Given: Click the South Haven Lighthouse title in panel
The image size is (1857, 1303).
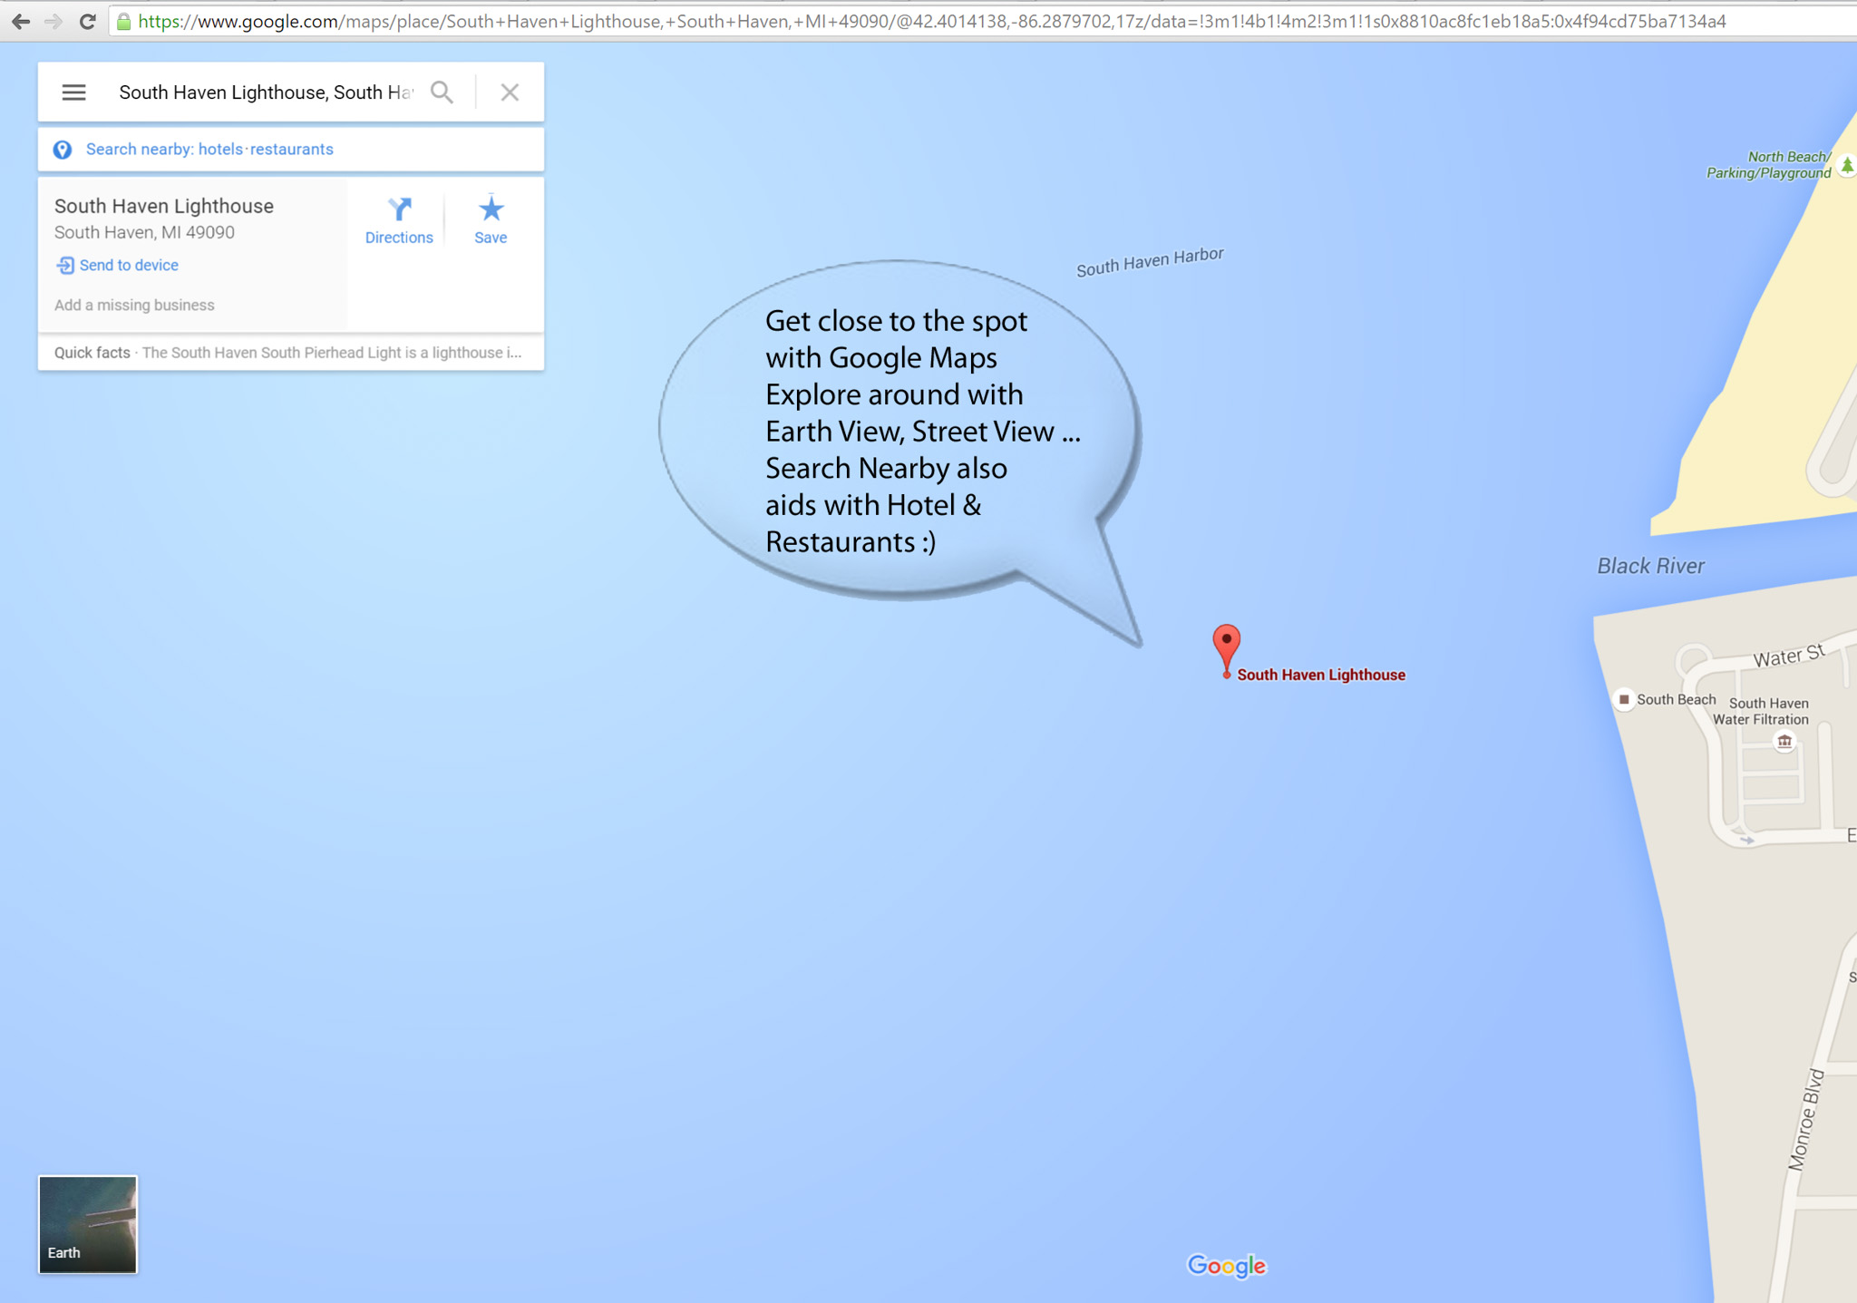Looking at the screenshot, I should coord(164,207).
